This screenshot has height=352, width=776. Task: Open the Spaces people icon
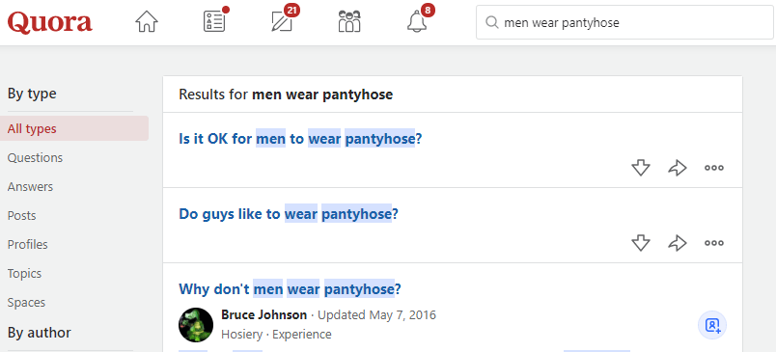[349, 22]
